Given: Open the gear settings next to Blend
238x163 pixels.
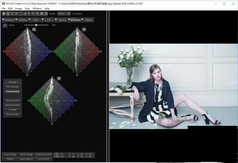Looking at the screenshot, I should pos(5,26).
